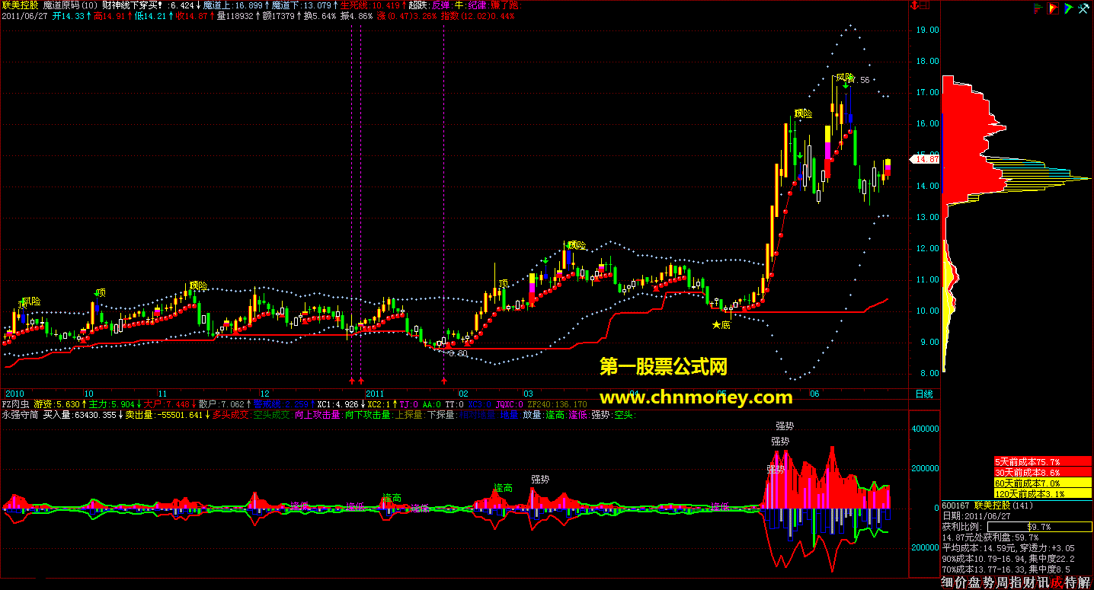Click the 联美控股 stock name at top left
1094x590 pixels.
[x=19, y=5]
